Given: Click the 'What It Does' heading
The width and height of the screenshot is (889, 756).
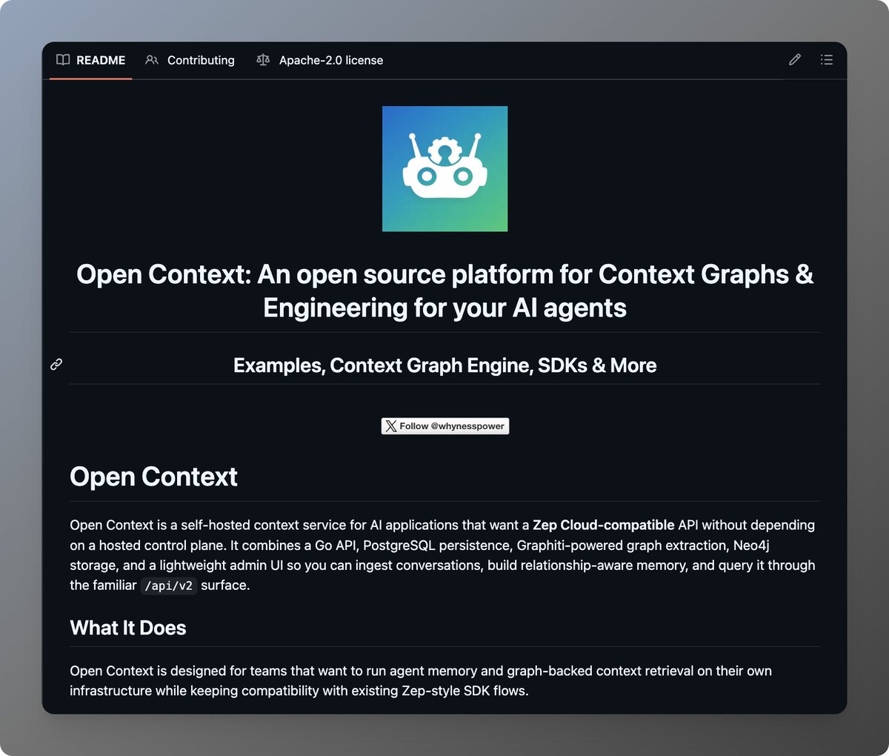Looking at the screenshot, I should [128, 628].
